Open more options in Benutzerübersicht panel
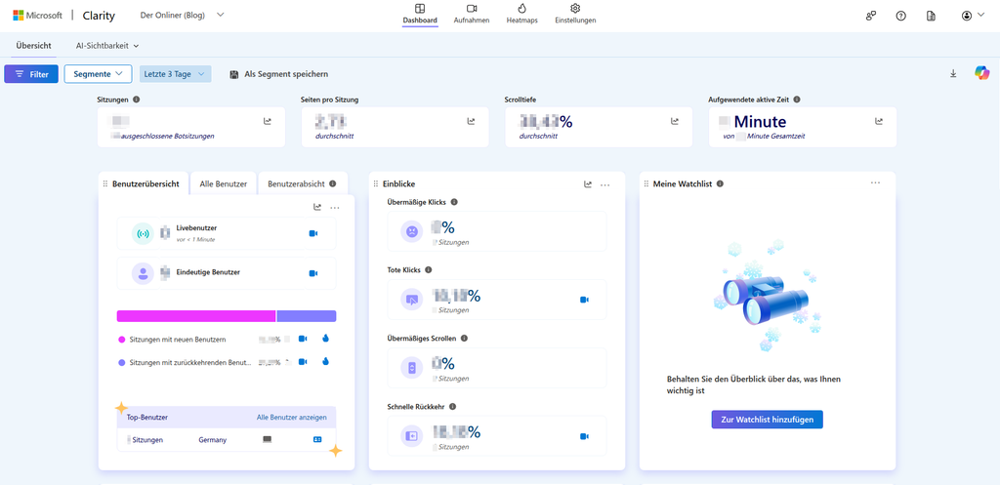The height and width of the screenshot is (485, 1000). [x=336, y=207]
